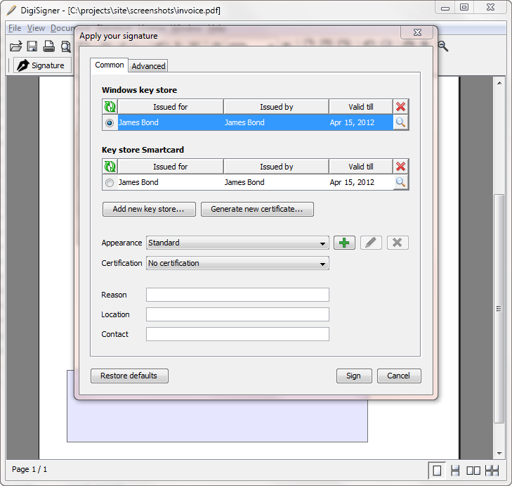Click the Page 1 / 1 status text

click(29, 469)
